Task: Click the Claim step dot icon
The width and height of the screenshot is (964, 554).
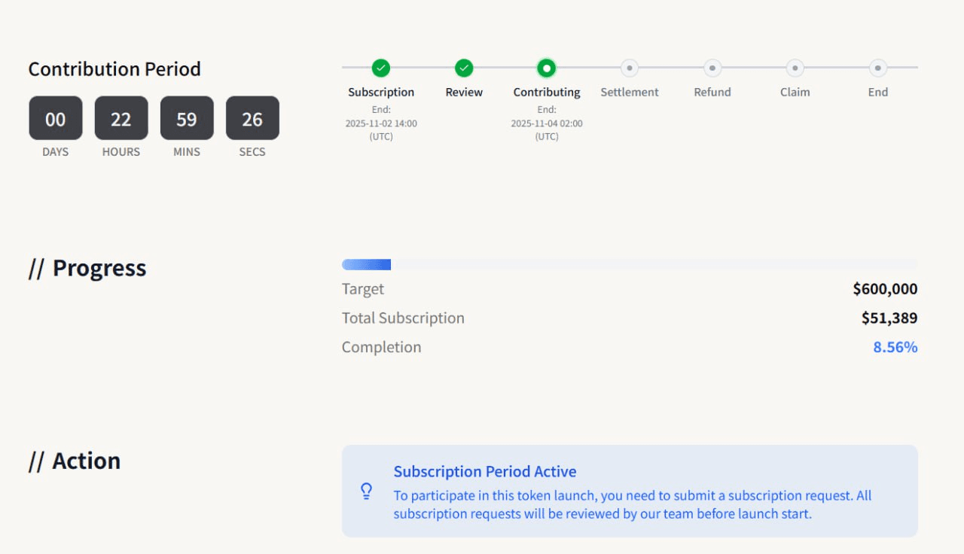Action: 795,68
